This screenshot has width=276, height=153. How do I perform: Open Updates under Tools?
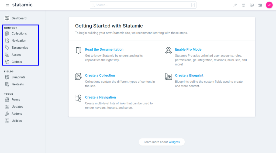17,107
